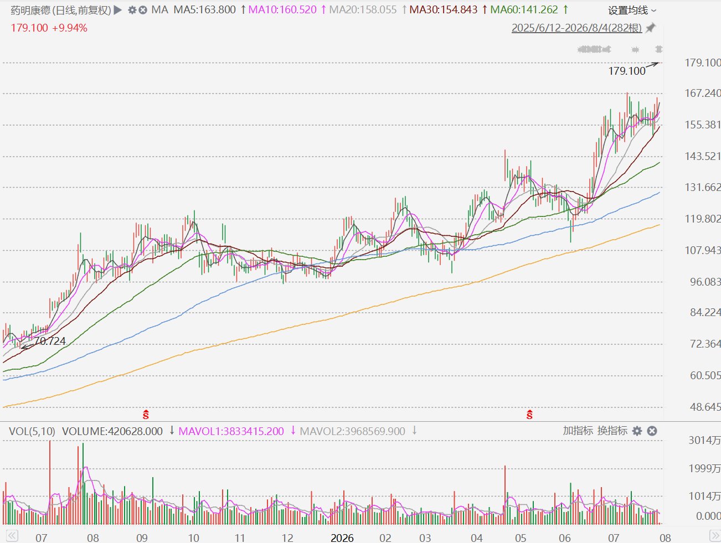Image resolution: width=721 pixels, height=543 pixels.
Task: Click 换指标 to switch indicator
Action: tap(612, 431)
